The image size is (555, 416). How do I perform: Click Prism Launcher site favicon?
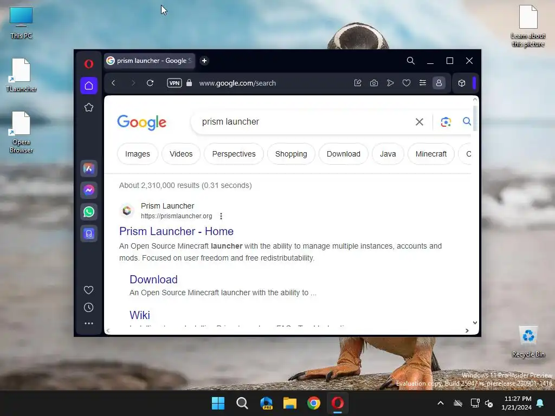pos(127,211)
